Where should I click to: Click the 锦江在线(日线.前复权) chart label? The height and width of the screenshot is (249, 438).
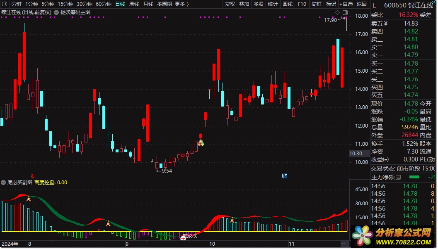click(x=26, y=12)
